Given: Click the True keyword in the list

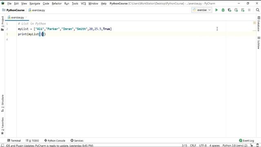Looking at the screenshot, I should (106, 29).
